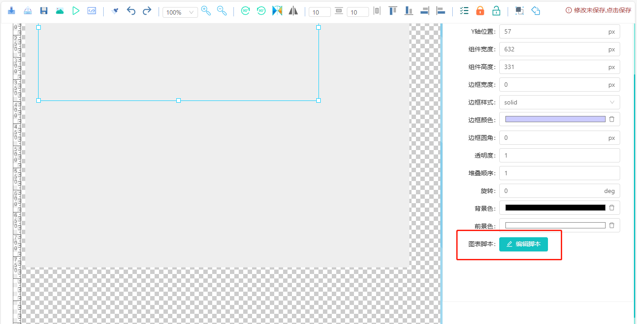Clear 边框颜色 with its trash icon
Viewport: 637px width, 324px height.
pos(612,119)
